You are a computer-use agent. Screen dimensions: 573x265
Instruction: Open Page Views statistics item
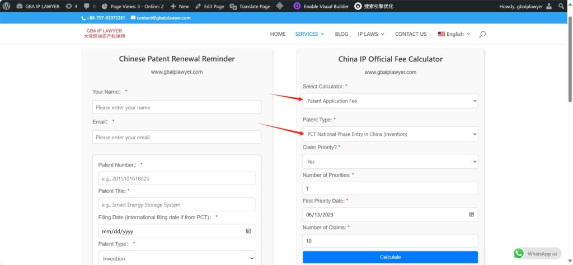tap(133, 6)
